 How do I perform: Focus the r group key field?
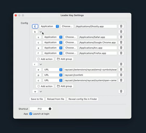click(x=35, y=64)
